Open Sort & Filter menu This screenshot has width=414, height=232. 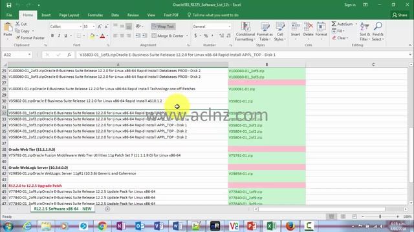[x=365, y=32]
